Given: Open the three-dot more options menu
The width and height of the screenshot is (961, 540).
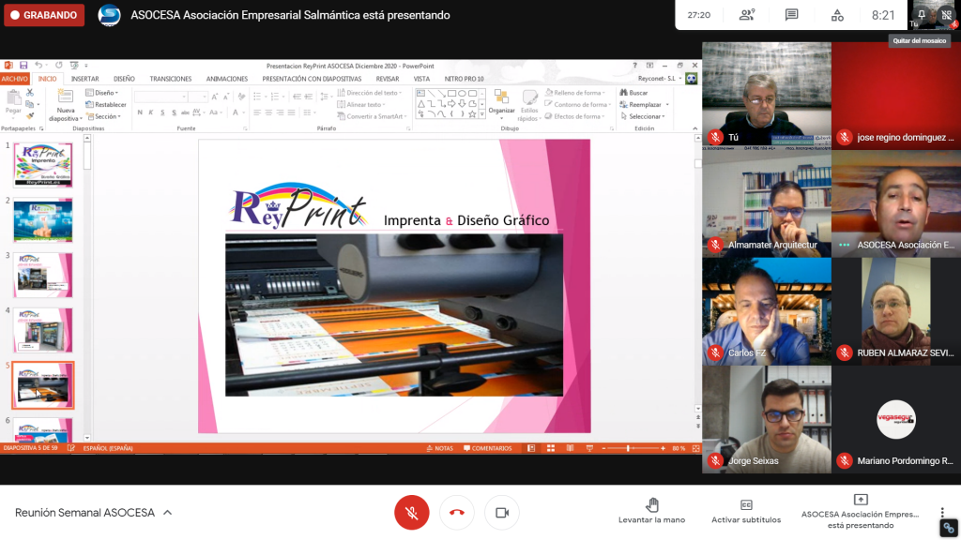Looking at the screenshot, I should pyautogui.click(x=942, y=513).
